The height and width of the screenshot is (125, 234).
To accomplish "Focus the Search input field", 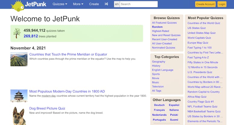I will 139,4.
